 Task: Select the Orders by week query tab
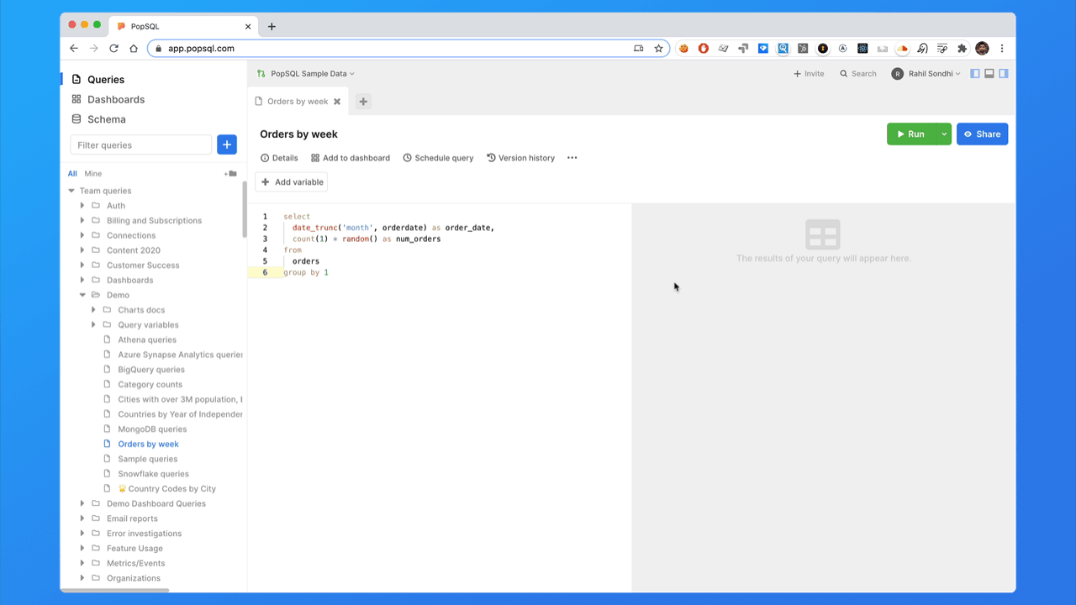[298, 102]
